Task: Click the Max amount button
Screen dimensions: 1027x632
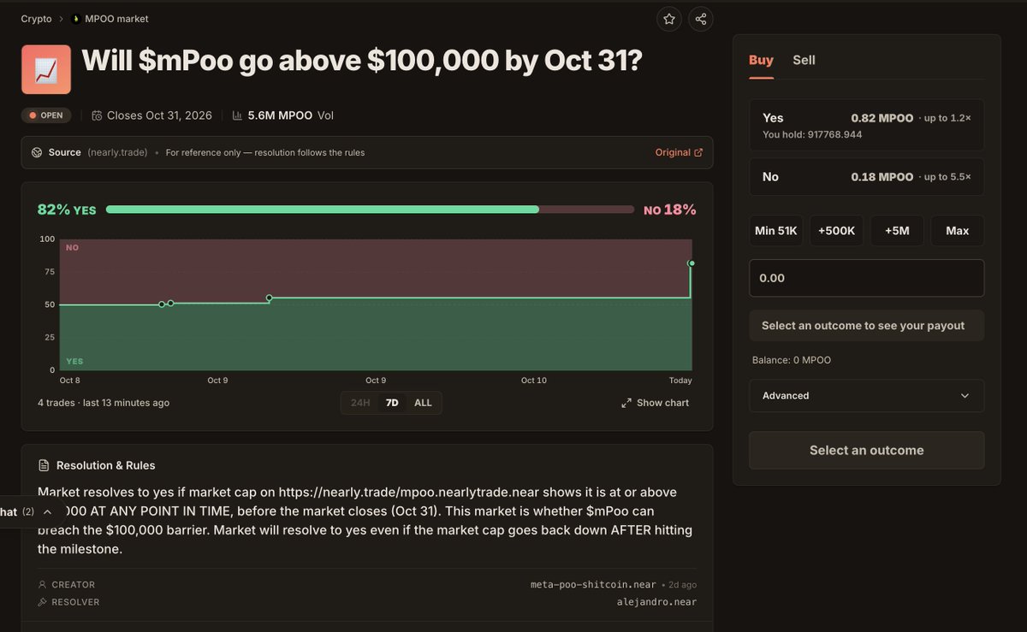Action: 958,231
